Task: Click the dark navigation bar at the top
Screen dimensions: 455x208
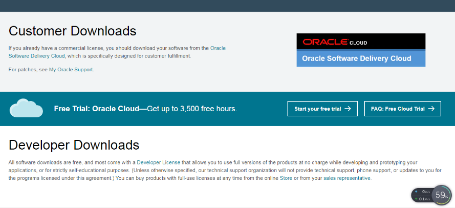Action: click(227, 5)
